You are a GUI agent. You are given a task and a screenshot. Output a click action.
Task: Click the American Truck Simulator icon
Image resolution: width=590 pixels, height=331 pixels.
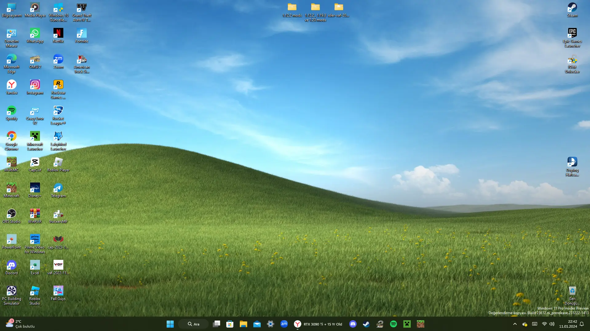click(x=82, y=64)
